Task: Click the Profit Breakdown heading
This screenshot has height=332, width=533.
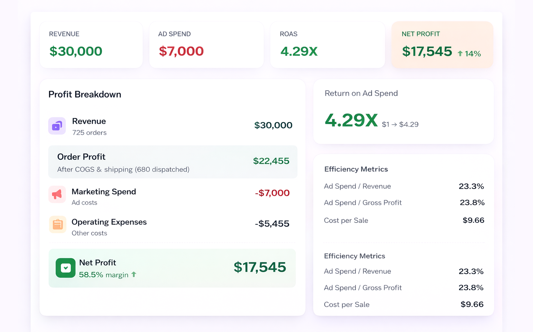Action: [x=85, y=95]
